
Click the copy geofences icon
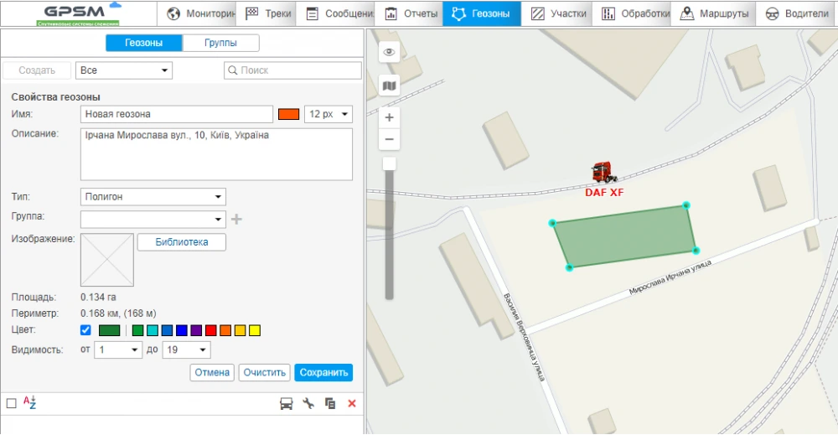coord(330,404)
